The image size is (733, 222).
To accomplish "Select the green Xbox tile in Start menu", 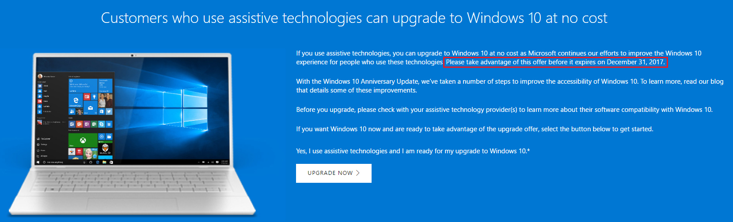I will (83, 140).
